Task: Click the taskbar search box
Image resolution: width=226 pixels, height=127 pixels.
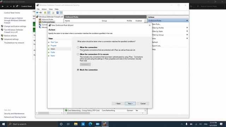Action: coord(32,124)
